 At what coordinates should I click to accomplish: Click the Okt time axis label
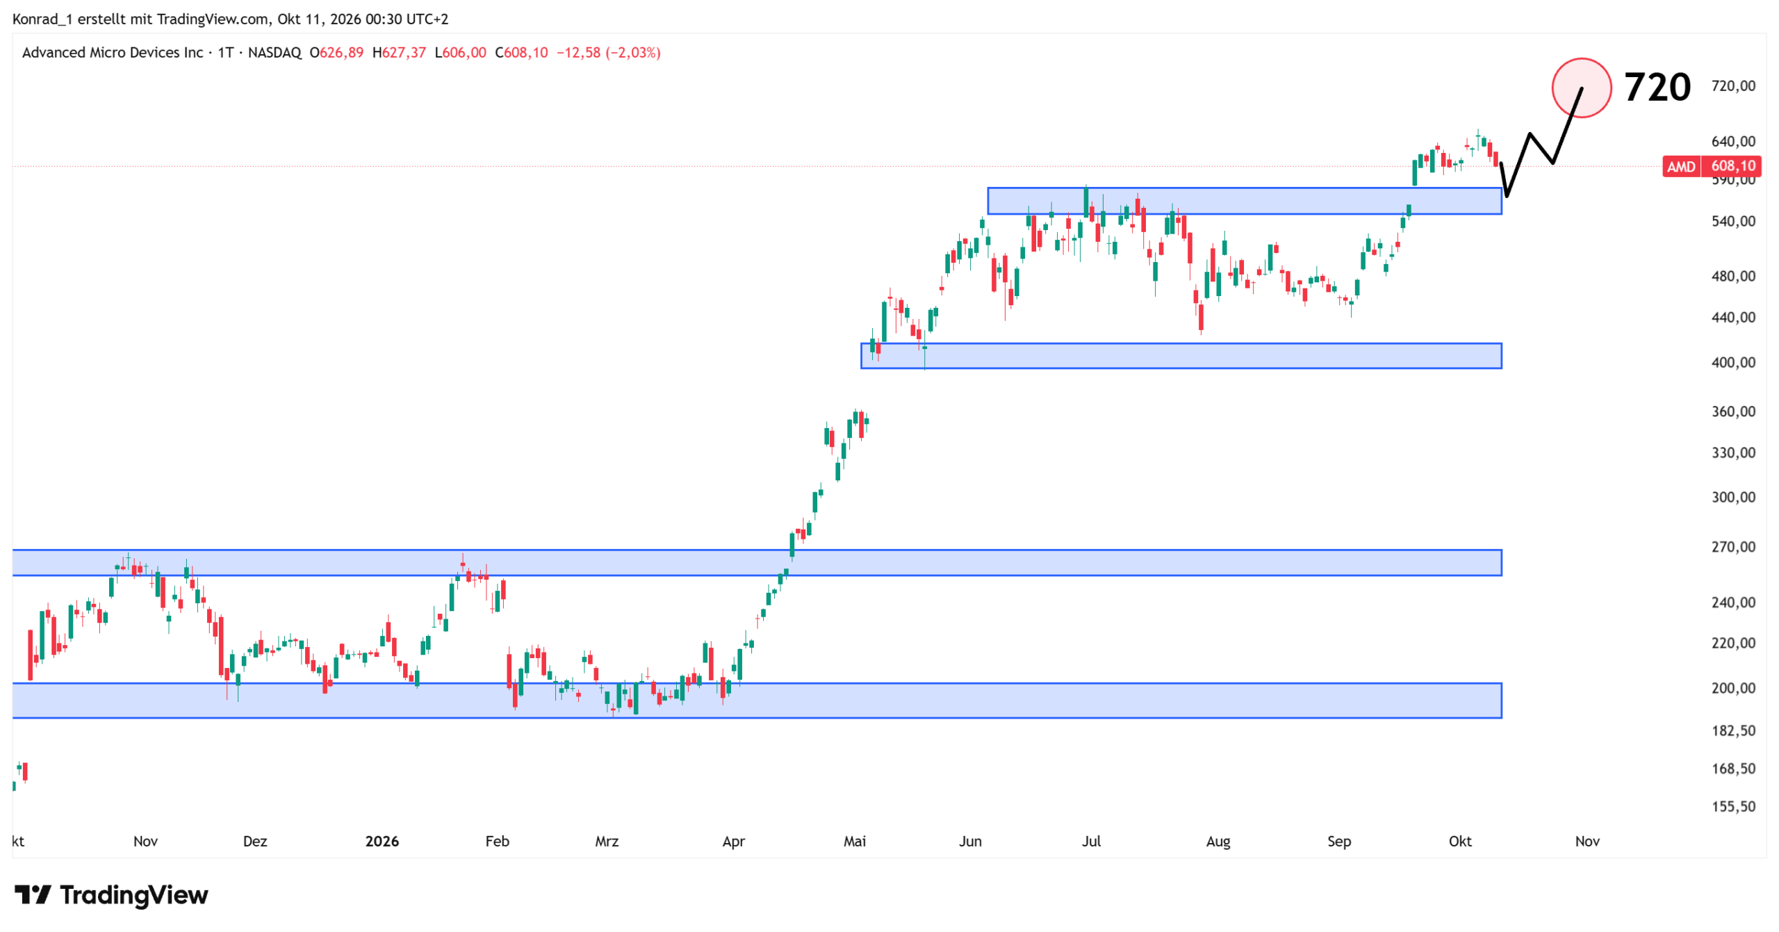click(x=1460, y=842)
